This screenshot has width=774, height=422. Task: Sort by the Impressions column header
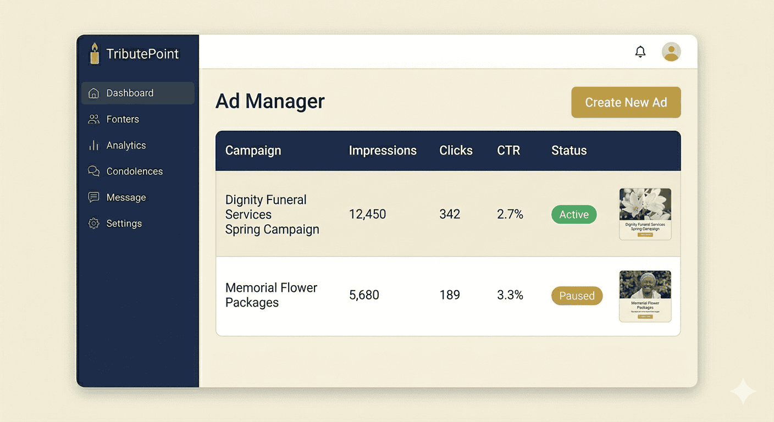[x=383, y=150]
